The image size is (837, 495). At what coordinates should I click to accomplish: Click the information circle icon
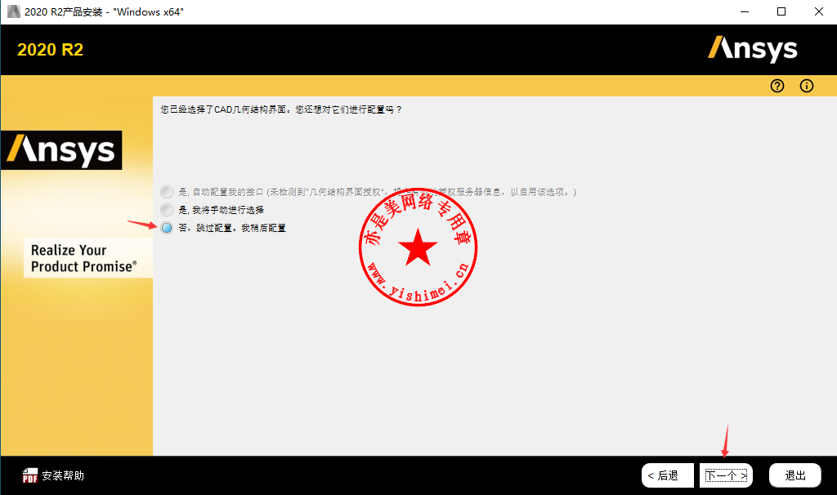[x=807, y=86]
